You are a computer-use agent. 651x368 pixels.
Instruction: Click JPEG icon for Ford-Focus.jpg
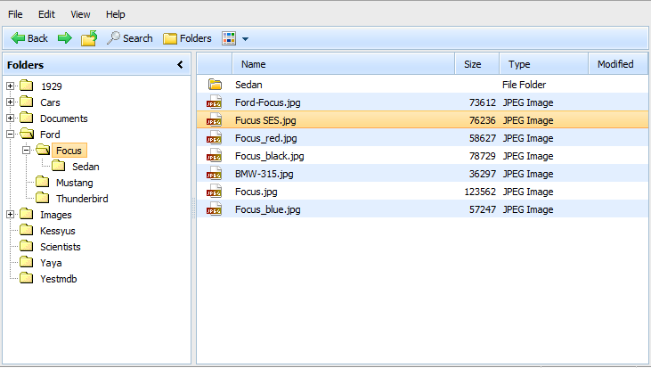click(215, 102)
